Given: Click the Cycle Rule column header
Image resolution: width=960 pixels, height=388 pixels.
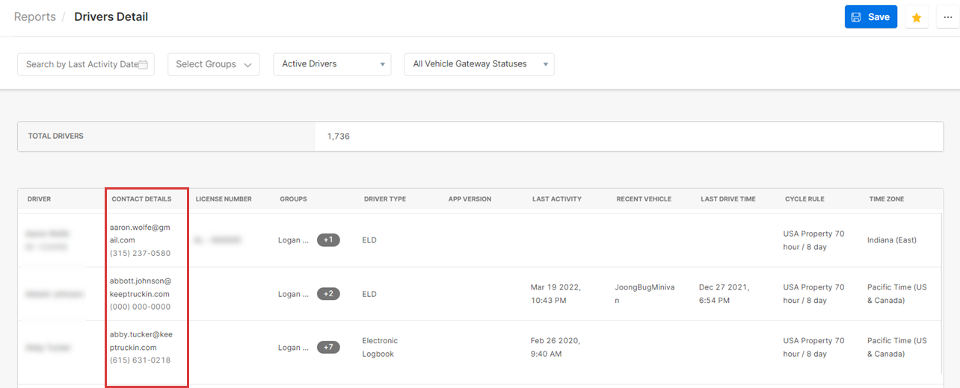Looking at the screenshot, I should [x=804, y=199].
